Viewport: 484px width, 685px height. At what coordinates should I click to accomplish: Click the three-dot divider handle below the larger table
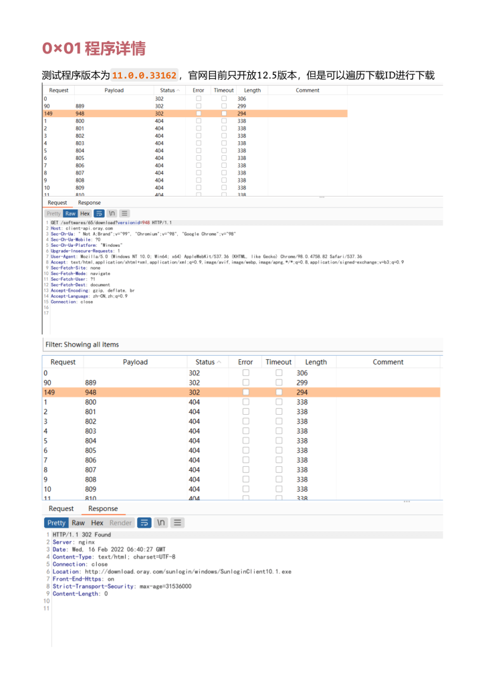pyautogui.click(x=406, y=502)
